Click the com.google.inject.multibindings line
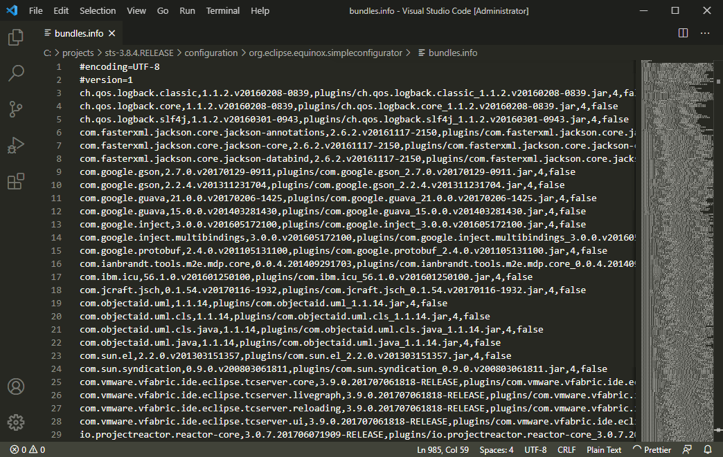The image size is (723, 457). (357, 237)
